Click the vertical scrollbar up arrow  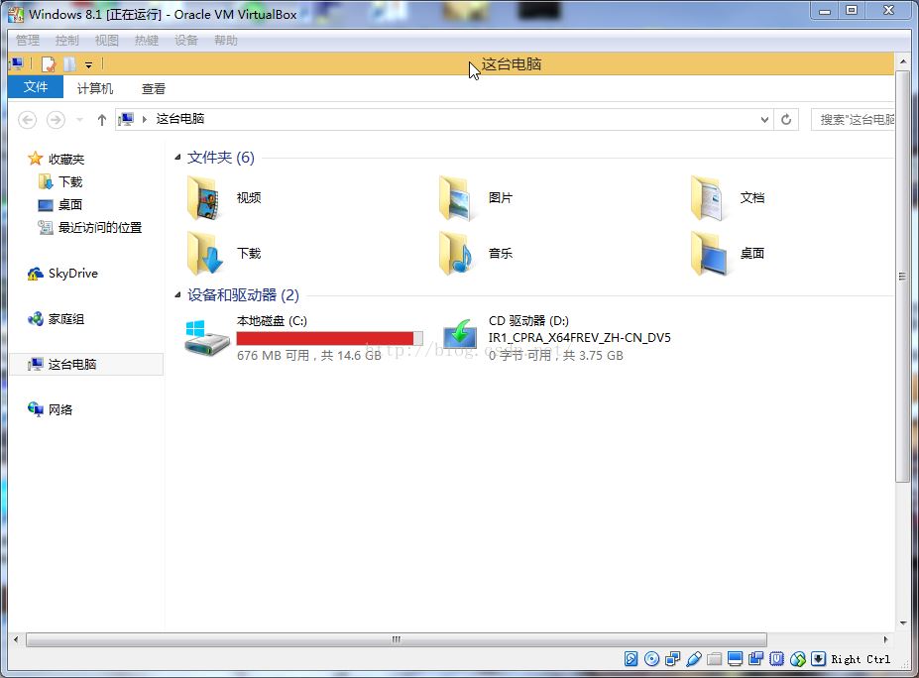point(902,61)
